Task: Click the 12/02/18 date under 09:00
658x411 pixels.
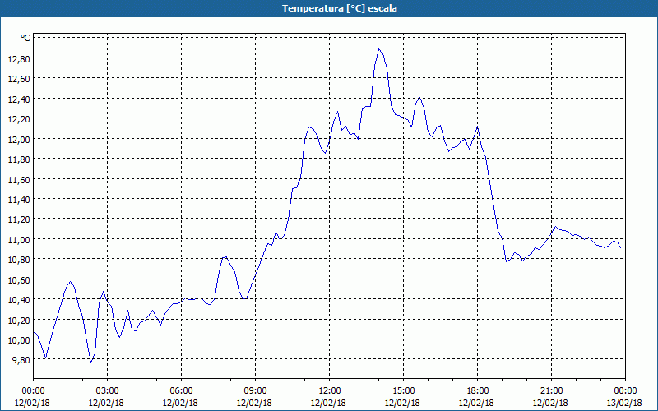Action: coord(255,403)
